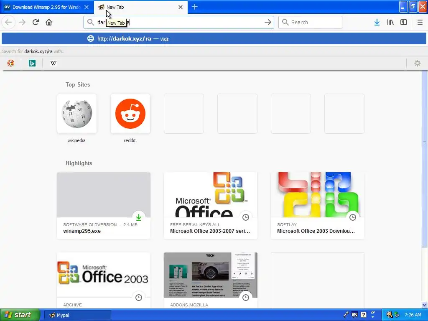Open the Downloads panel

377,22
